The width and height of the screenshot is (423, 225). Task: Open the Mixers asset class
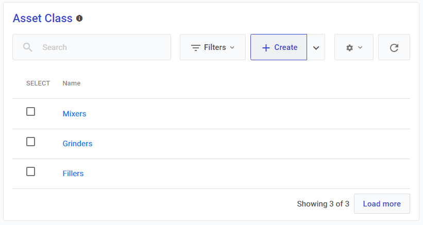pyautogui.click(x=74, y=114)
